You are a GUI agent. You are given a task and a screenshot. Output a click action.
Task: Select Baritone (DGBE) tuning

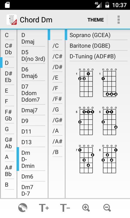[x=98, y=46]
